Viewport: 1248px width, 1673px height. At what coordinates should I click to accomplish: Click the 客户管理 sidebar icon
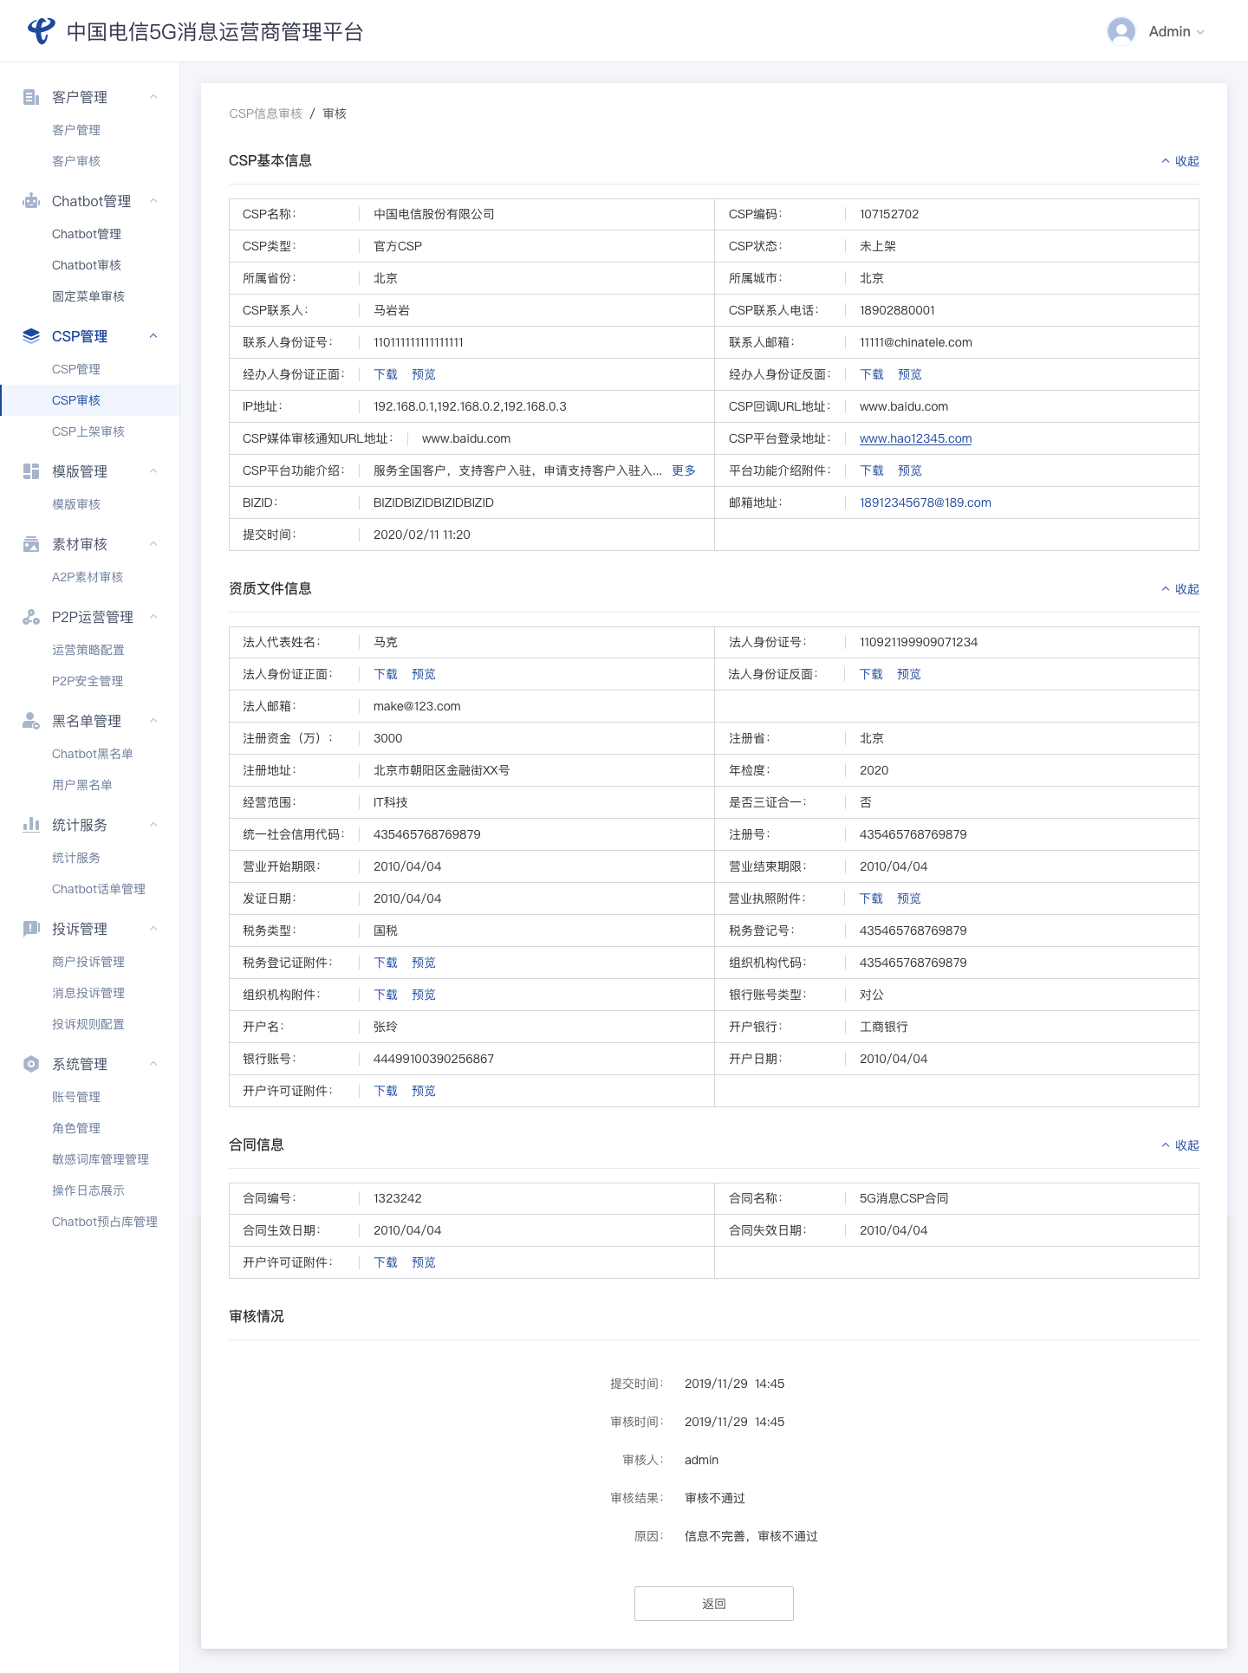(31, 97)
